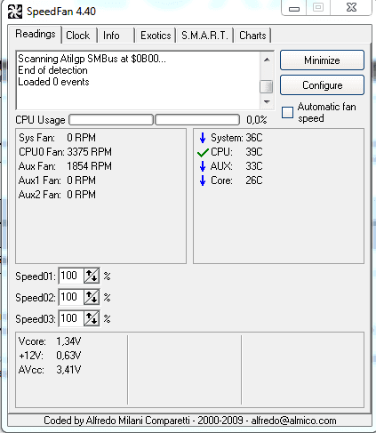Click the AUX 33C temperature value
The height and width of the screenshot is (433, 376).
tap(254, 166)
